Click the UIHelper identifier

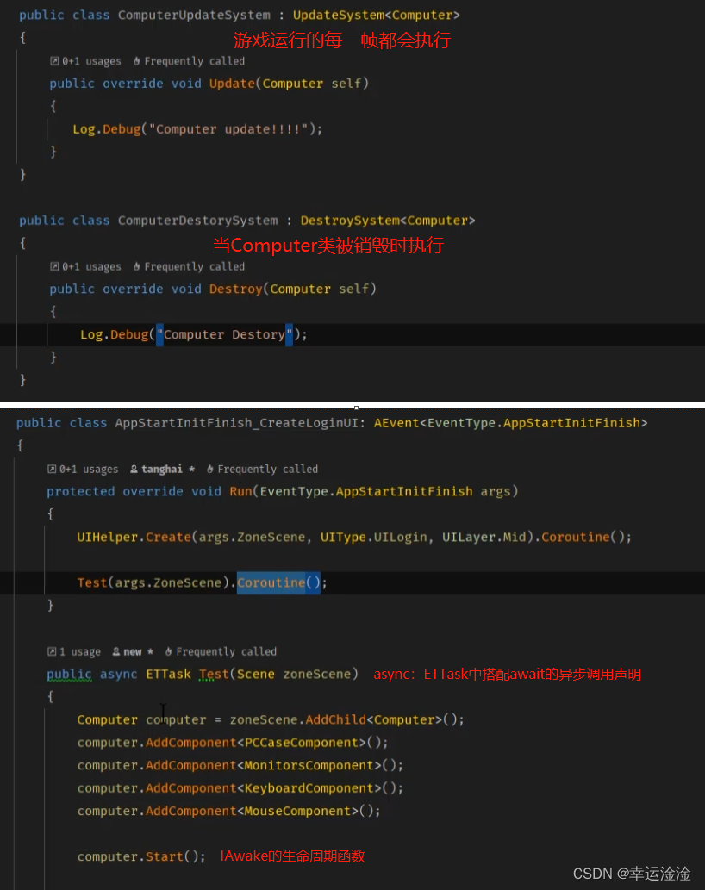(x=107, y=537)
